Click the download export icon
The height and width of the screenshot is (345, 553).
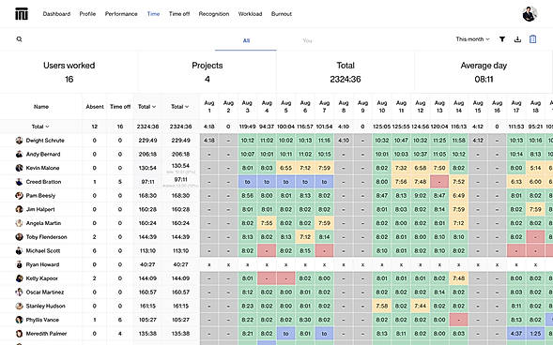click(517, 39)
